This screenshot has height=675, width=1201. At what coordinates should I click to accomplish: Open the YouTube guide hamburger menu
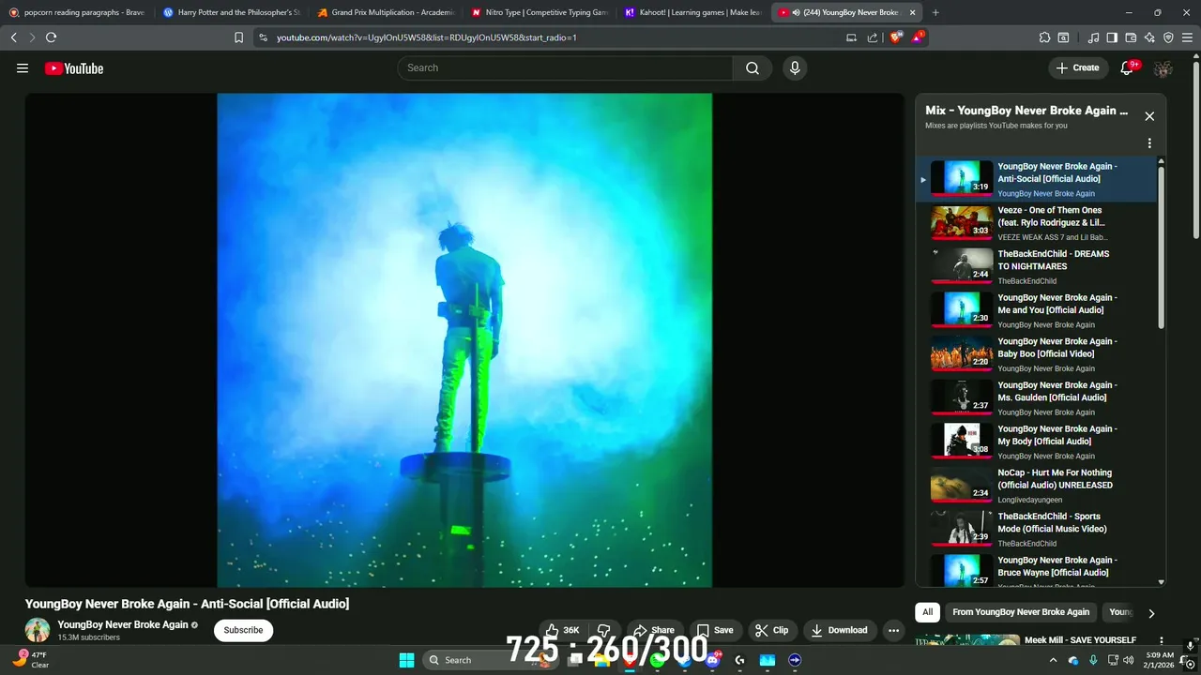click(x=23, y=68)
